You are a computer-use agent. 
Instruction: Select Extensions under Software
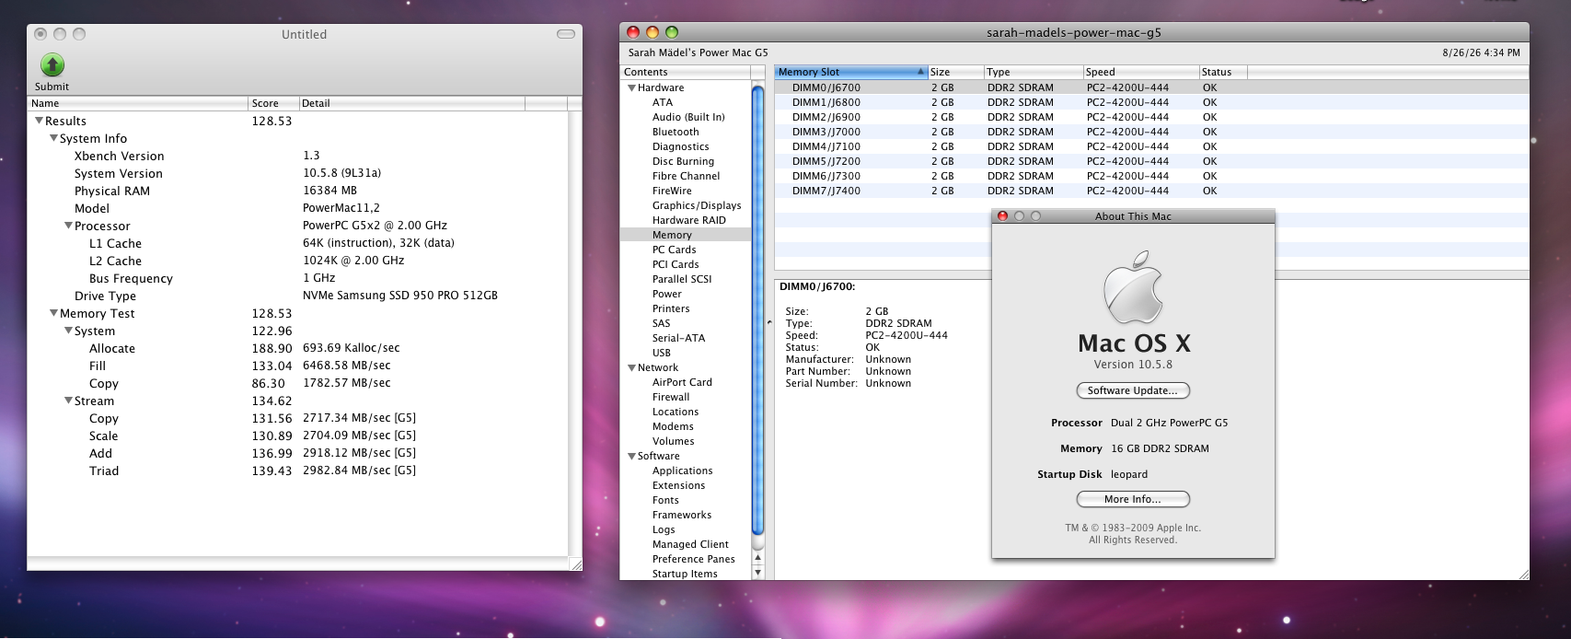click(678, 485)
